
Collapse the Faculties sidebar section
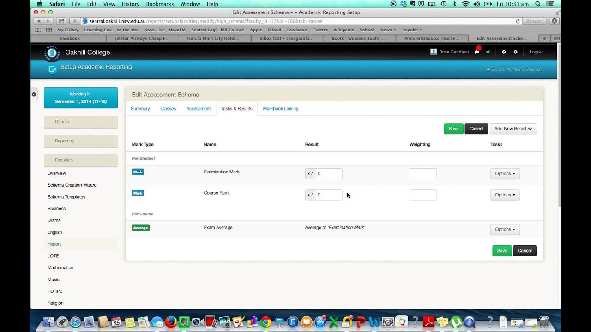(x=81, y=160)
